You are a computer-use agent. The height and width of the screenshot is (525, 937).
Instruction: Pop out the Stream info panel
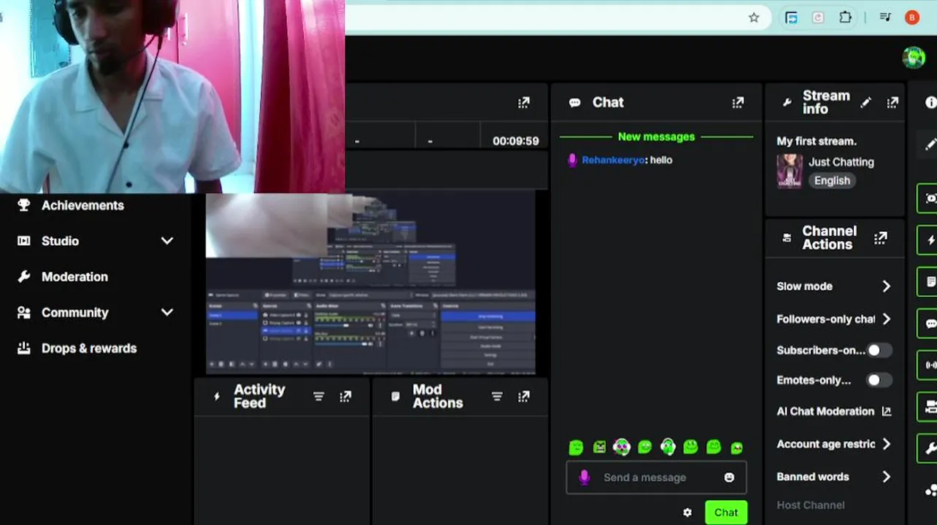[x=892, y=103]
